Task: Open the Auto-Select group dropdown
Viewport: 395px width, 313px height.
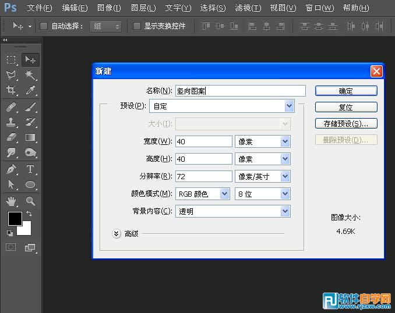Action: click(105, 26)
